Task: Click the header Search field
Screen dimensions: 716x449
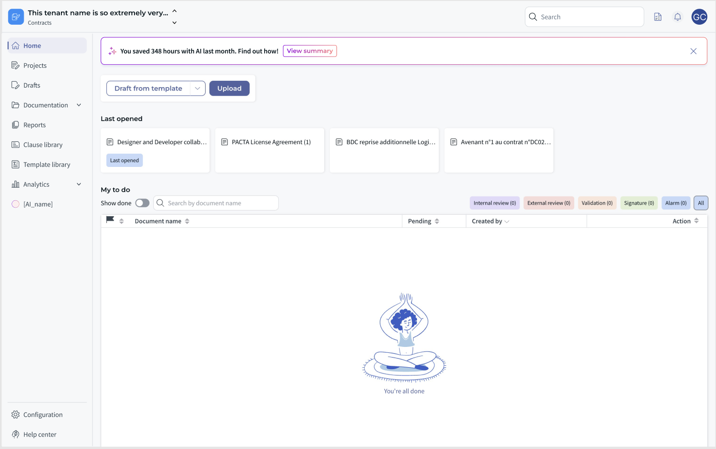Action: point(584,17)
